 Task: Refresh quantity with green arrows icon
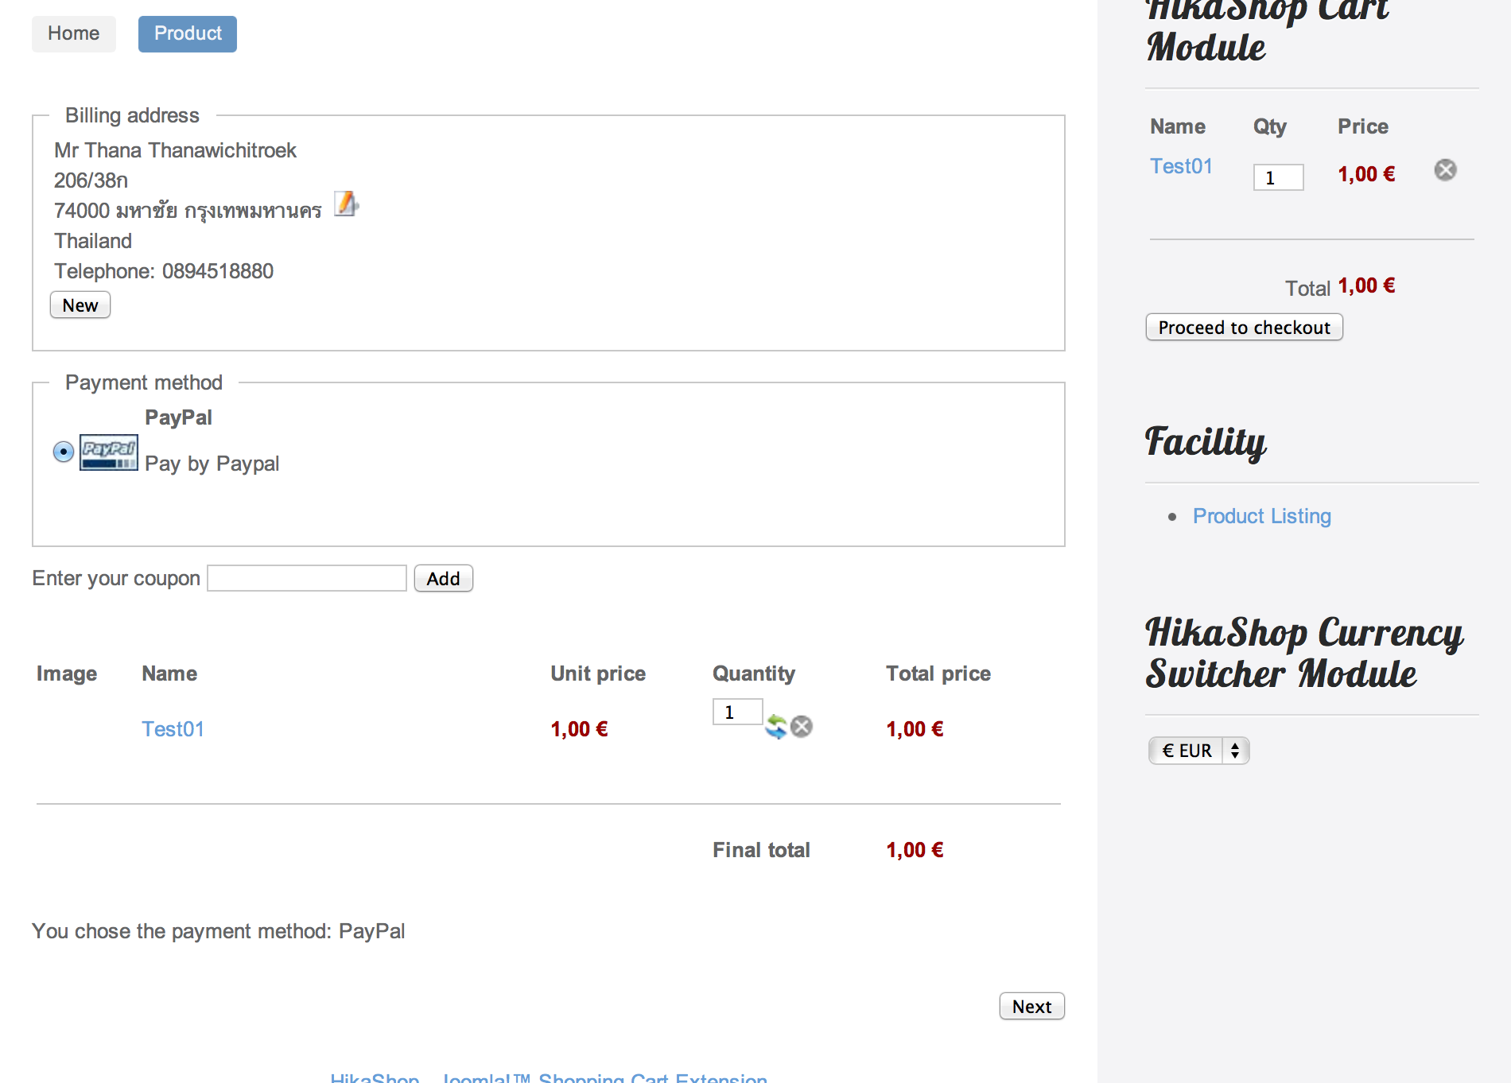click(776, 727)
